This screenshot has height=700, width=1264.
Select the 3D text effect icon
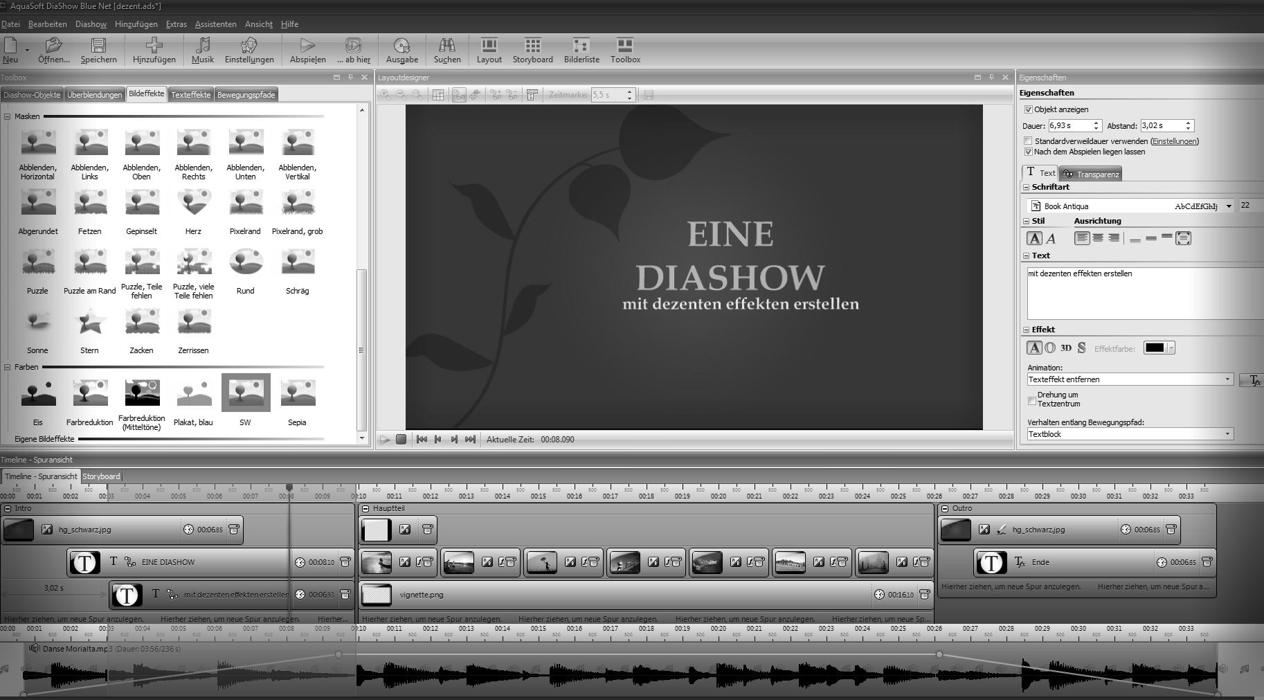[x=1066, y=348]
